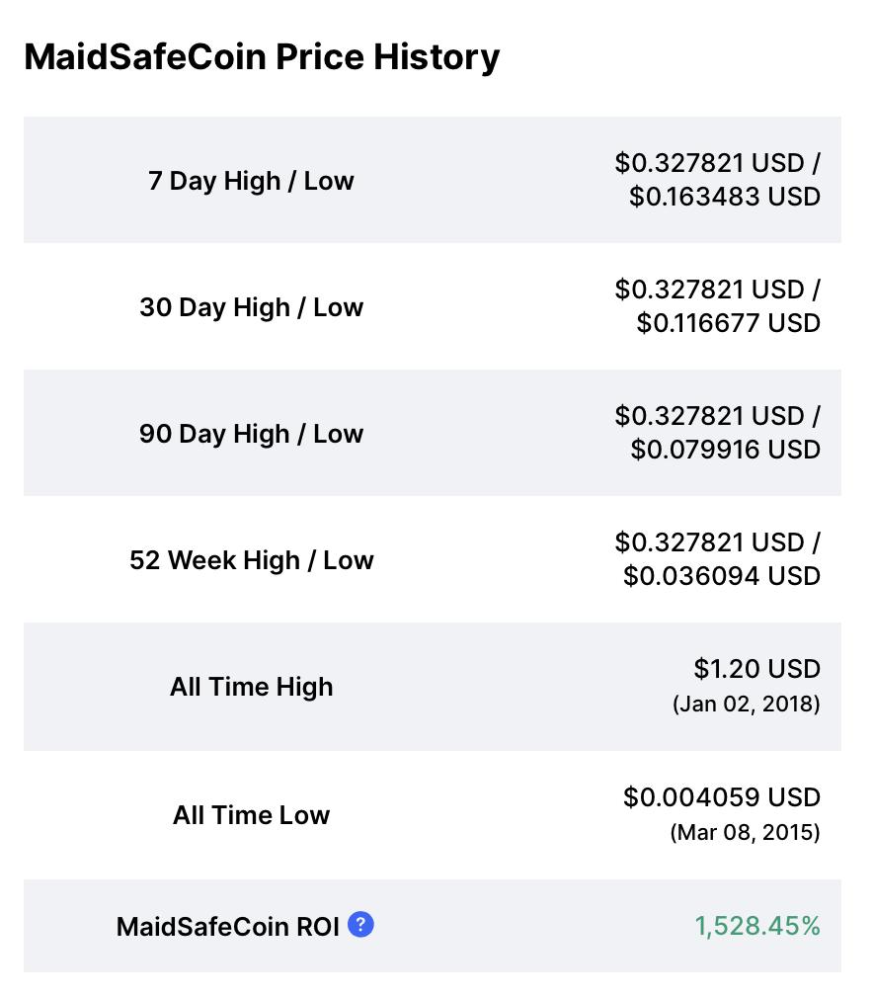Screen dimensions: 873x998
Task: Click the $0.036094 USD 52 week low value
Action: point(722,577)
